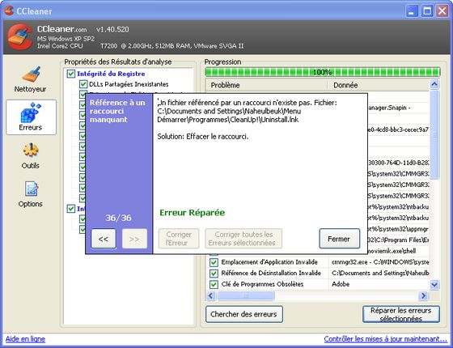Click the horizontal scroll left arrow
Viewport: 453px width, 348px height.
(210, 295)
